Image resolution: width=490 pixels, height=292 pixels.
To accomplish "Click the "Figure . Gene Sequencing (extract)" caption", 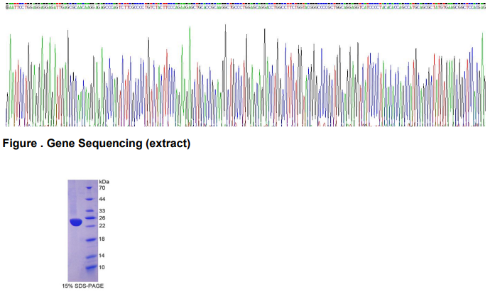I will tap(97, 144).
